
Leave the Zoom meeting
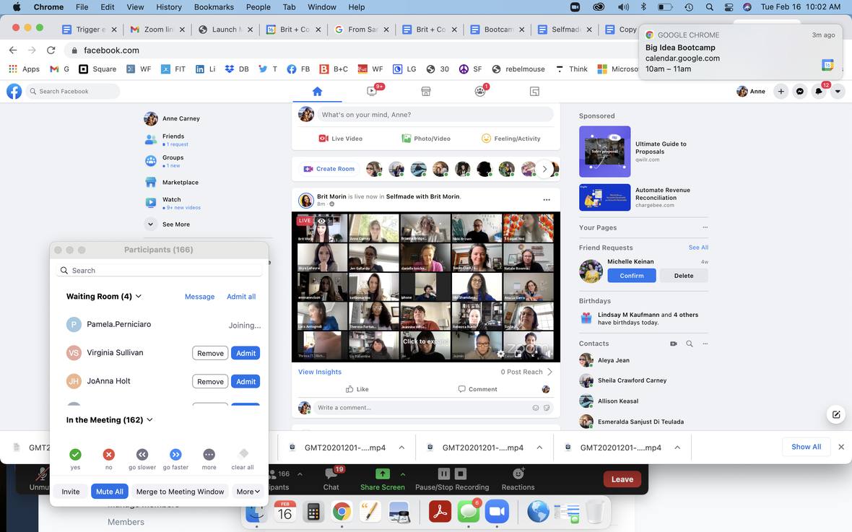tap(622, 479)
